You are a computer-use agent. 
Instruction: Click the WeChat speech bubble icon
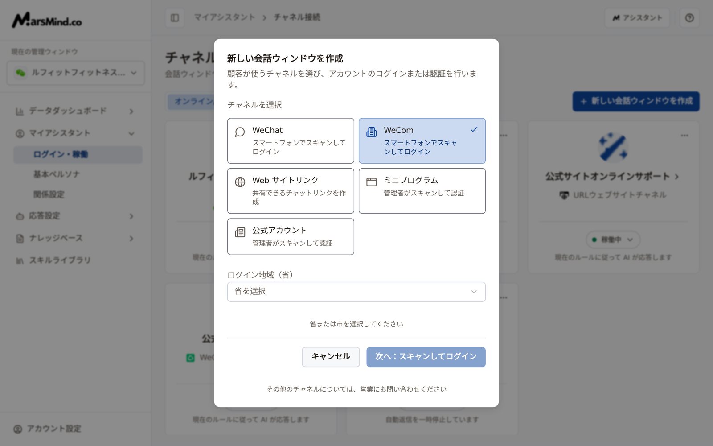(x=240, y=132)
